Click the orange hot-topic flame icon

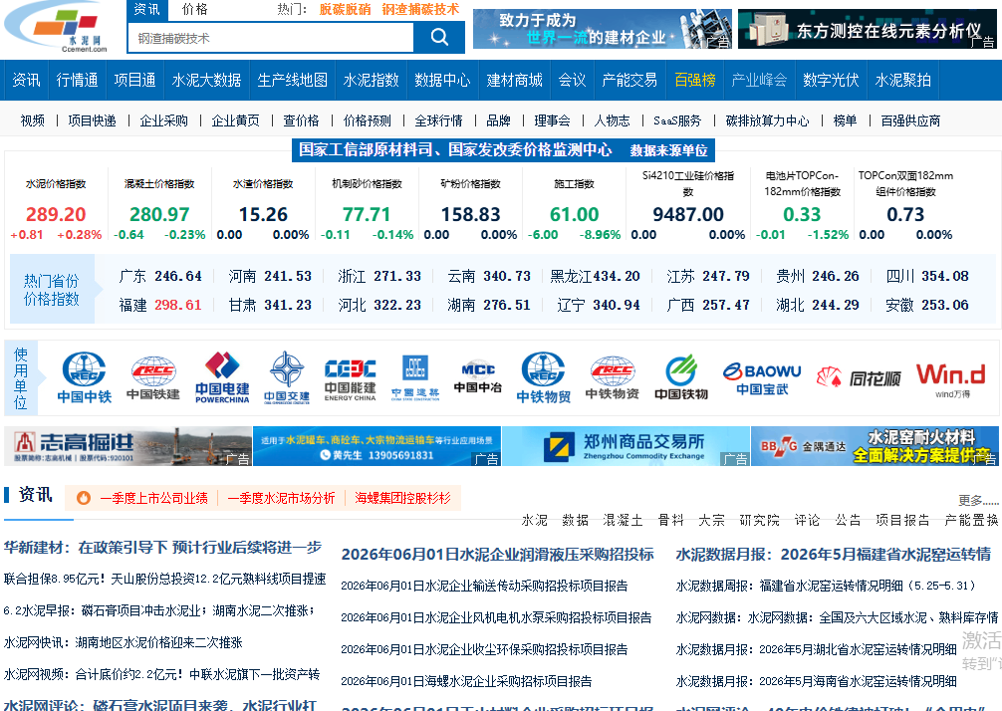83,498
